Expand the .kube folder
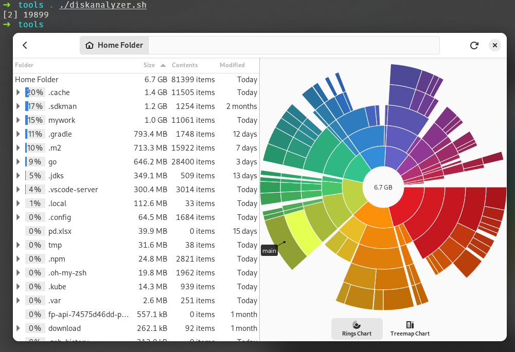The height and width of the screenshot is (352, 515). click(x=18, y=286)
